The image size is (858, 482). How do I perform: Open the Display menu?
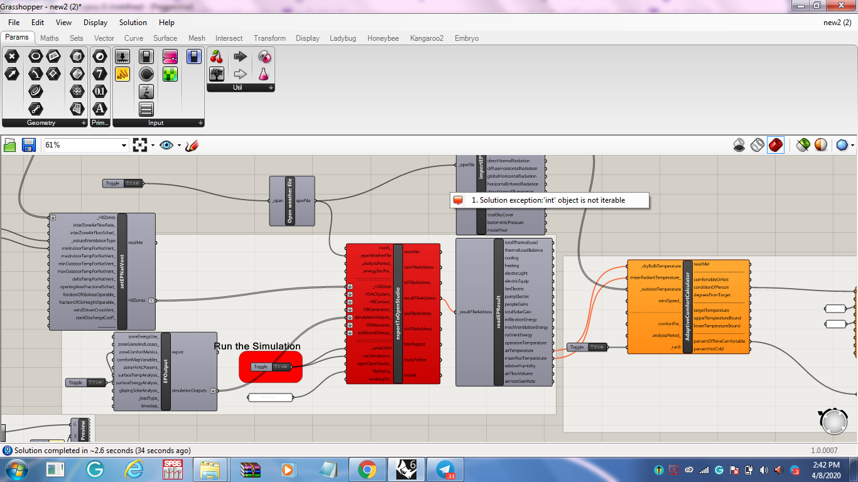click(x=95, y=23)
